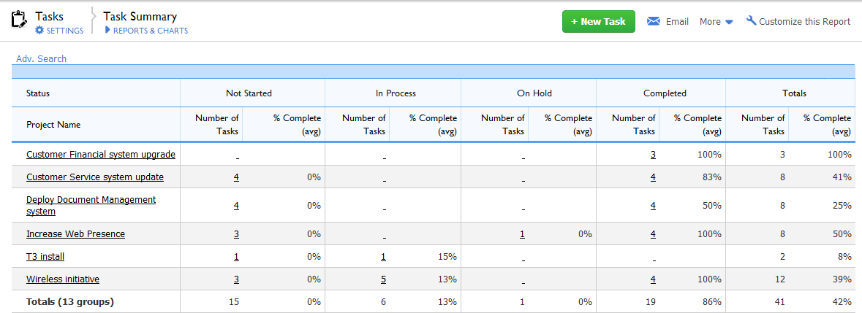862x313 pixels.
Task: Open the More dropdown menu
Action: (717, 22)
